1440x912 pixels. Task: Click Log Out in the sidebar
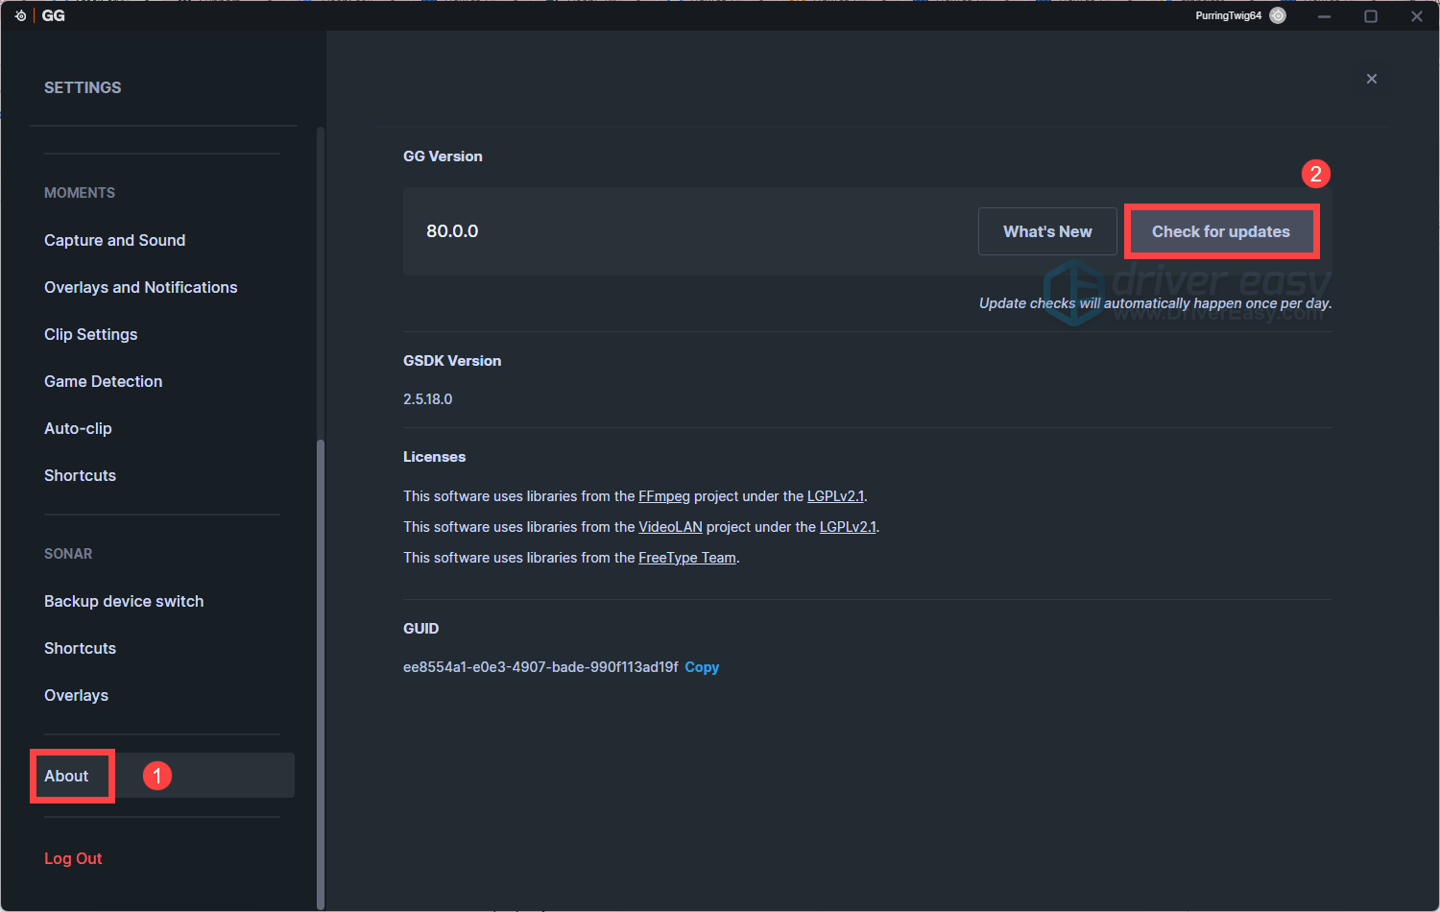[73, 858]
